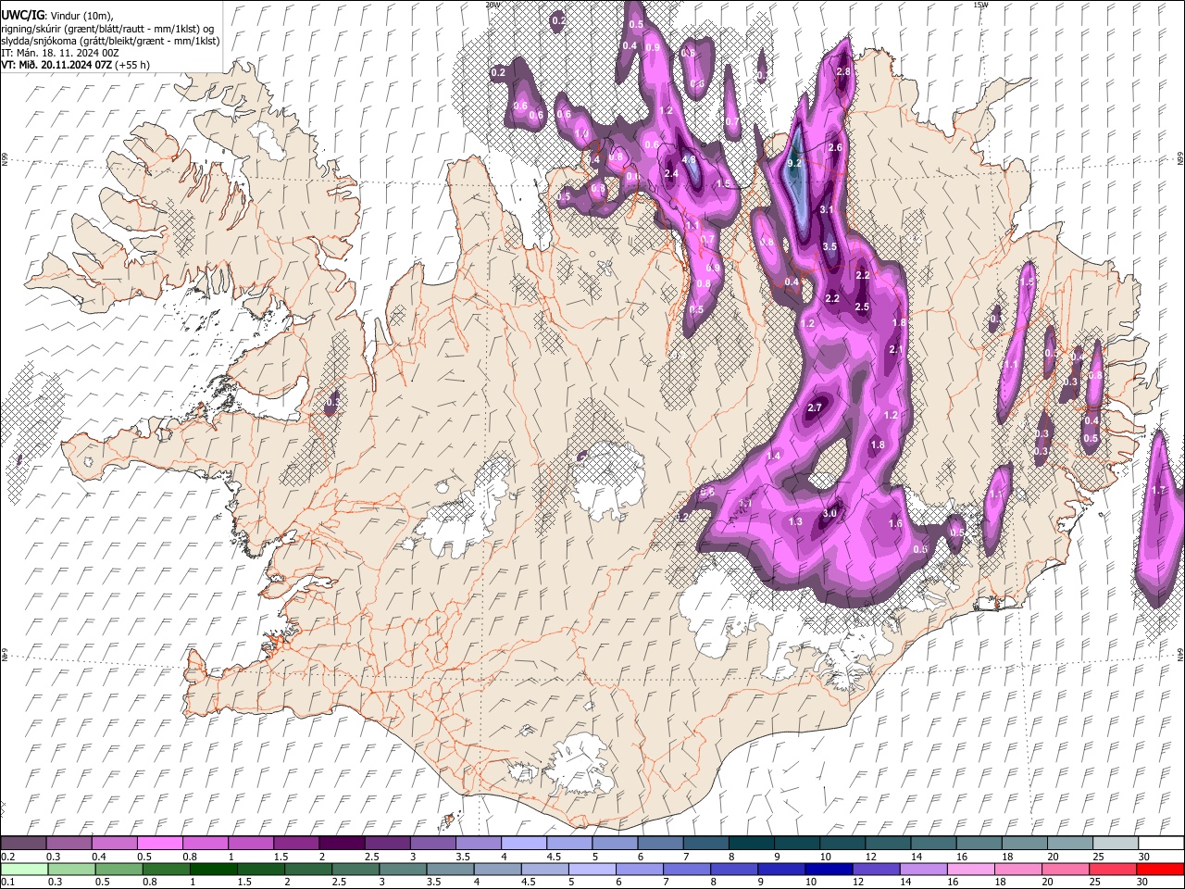
Task: Pick the lavender snow swatch between 4 and 4.5
Action: pyautogui.click(x=523, y=843)
